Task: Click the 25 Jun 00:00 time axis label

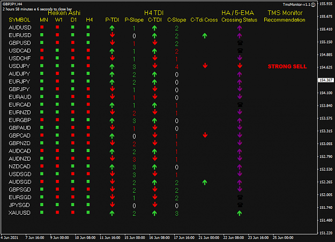Action: click(x=283, y=238)
